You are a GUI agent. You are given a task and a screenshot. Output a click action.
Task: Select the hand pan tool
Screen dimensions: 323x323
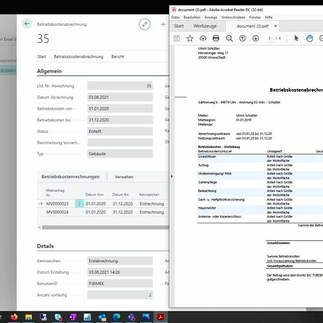point(309,38)
